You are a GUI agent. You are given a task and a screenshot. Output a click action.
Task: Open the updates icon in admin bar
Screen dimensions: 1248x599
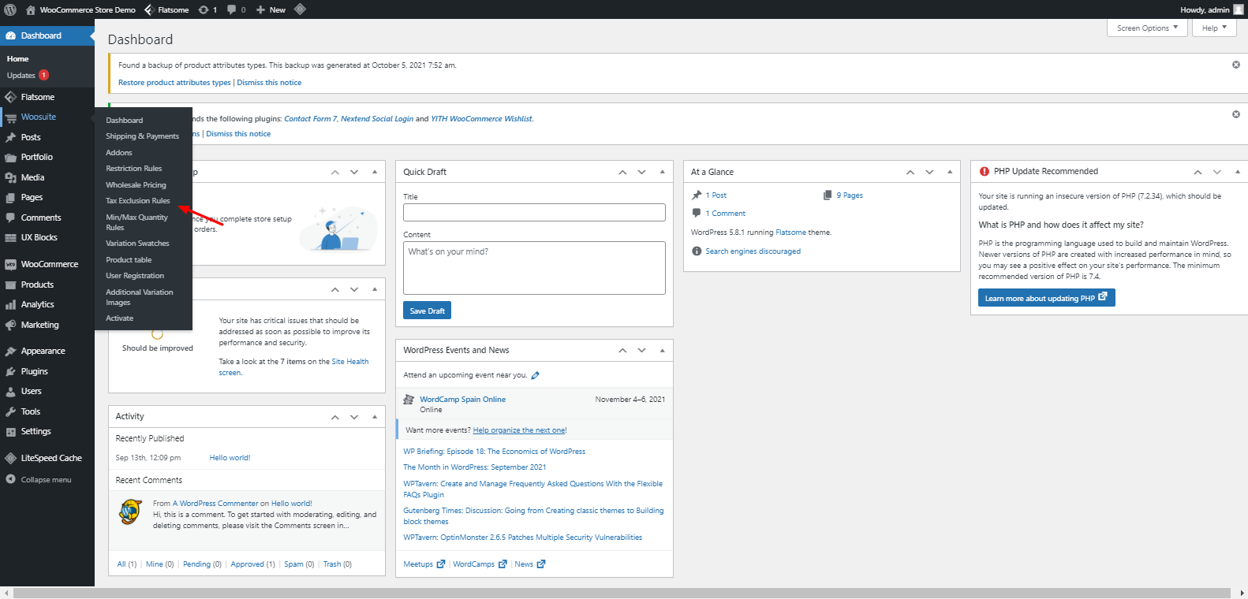point(207,9)
